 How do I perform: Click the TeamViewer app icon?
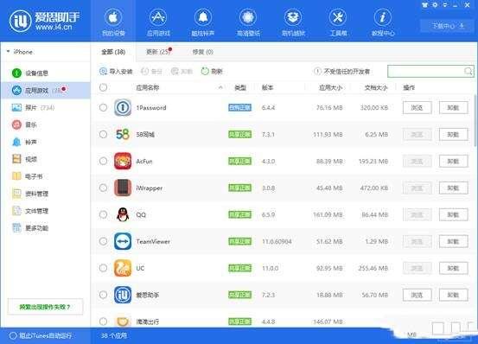123,241
